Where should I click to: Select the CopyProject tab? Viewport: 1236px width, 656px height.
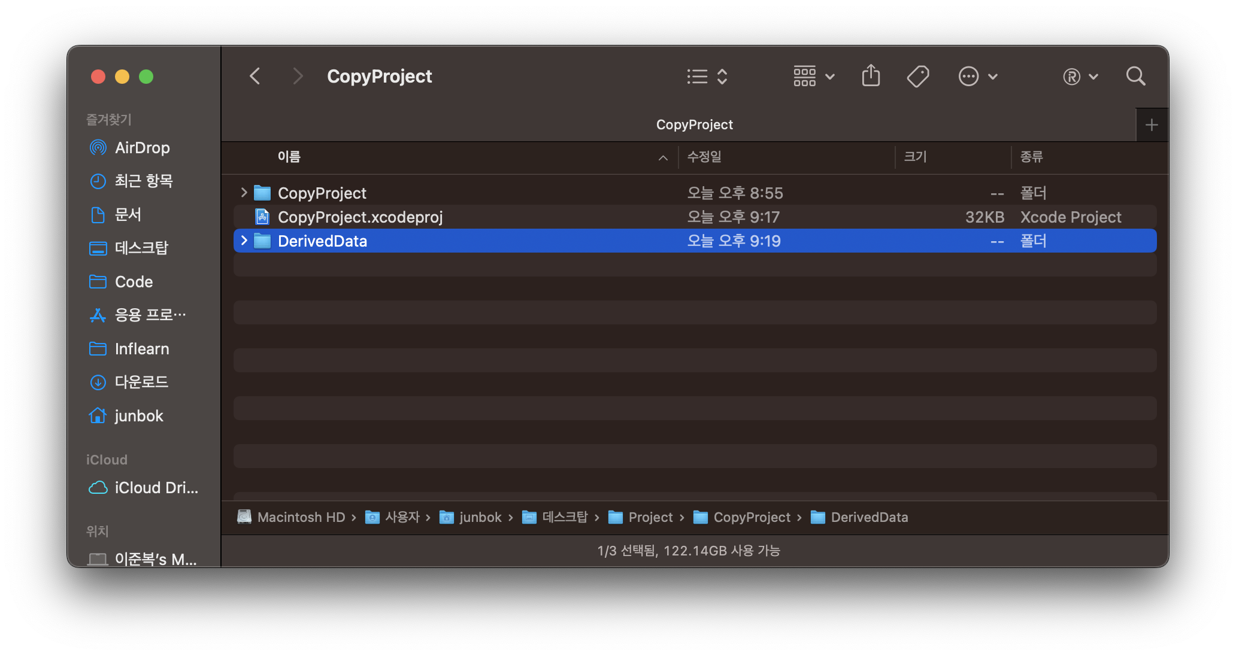pyautogui.click(x=693, y=124)
